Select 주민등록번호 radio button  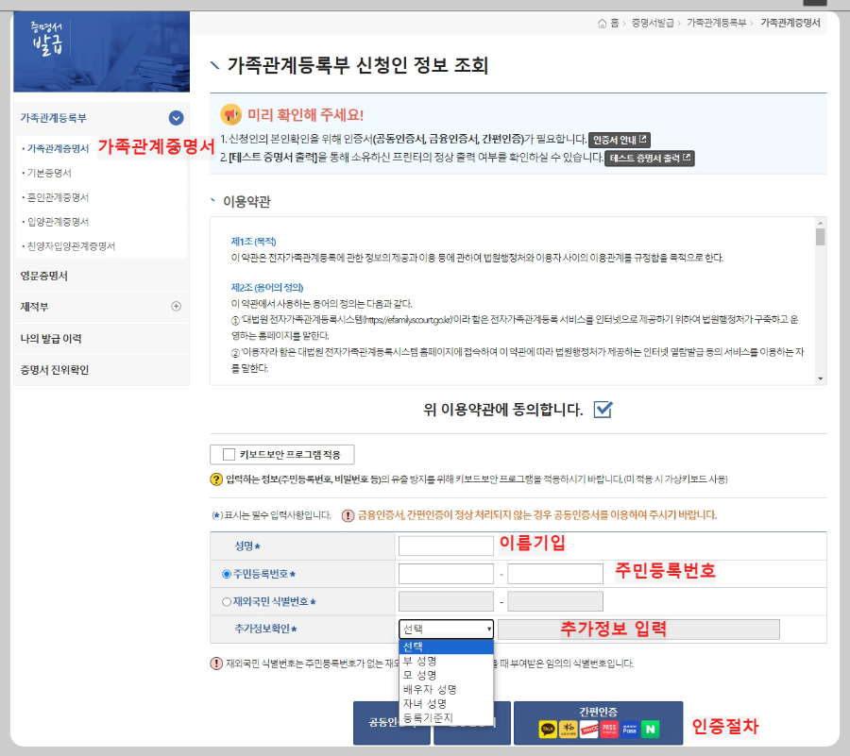[x=227, y=574]
